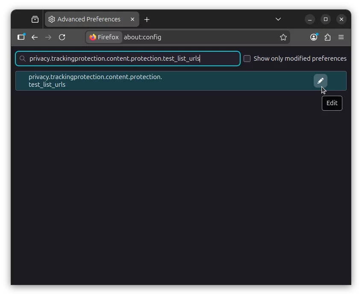Open the Firefox View icon in tab bar
Image resolution: width=362 pixels, height=297 pixels.
tap(35, 19)
